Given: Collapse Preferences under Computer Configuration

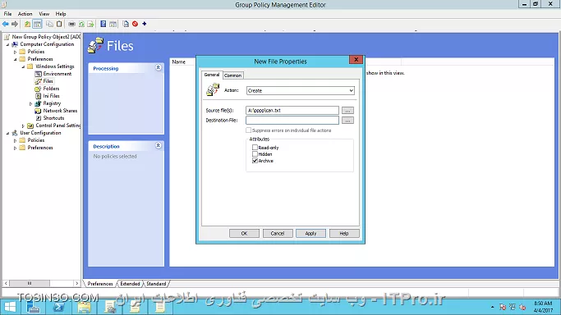Looking at the screenshot, I should click(x=15, y=59).
